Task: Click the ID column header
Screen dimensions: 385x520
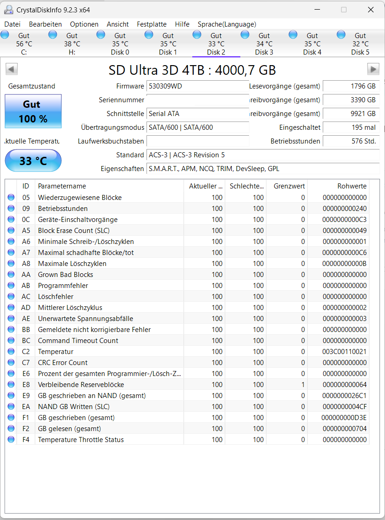Action: point(26,186)
